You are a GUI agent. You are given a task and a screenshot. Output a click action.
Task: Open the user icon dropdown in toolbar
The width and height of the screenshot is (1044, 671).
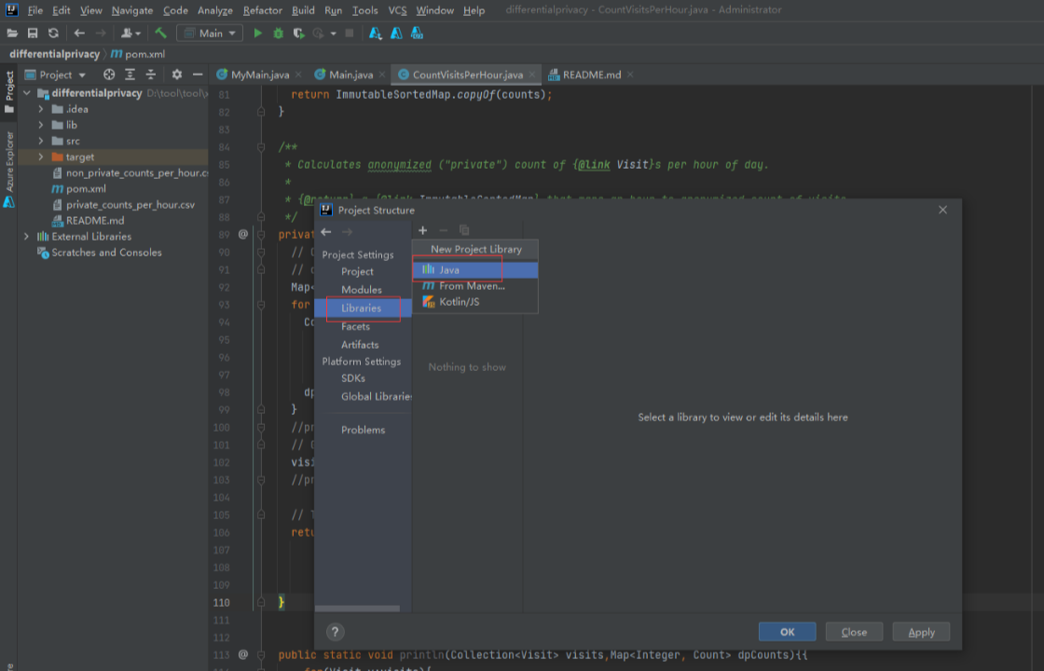click(x=130, y=34)
